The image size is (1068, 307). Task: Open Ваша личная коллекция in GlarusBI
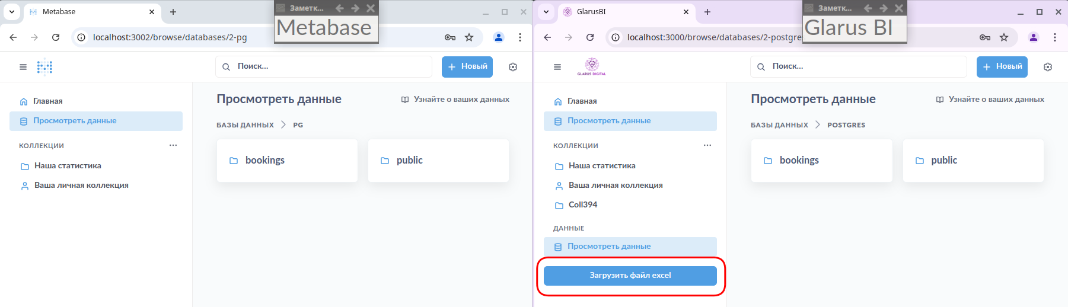click(630, 186)
